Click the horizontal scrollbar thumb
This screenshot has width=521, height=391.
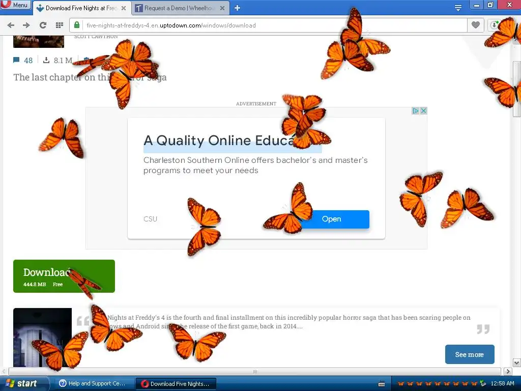(255, 371)
